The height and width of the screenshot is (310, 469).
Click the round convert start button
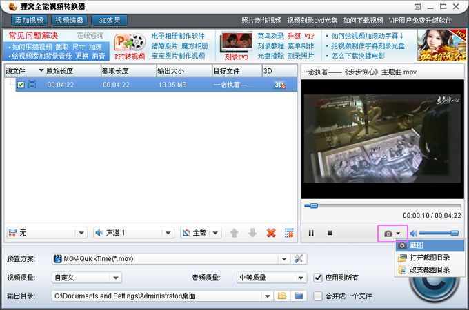(434, 287)
